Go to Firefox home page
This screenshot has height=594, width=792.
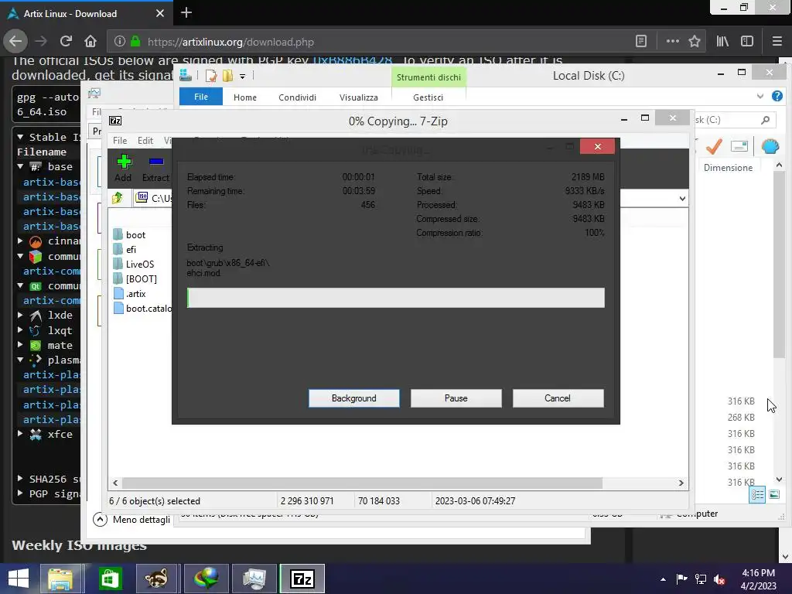pos(90,42)
